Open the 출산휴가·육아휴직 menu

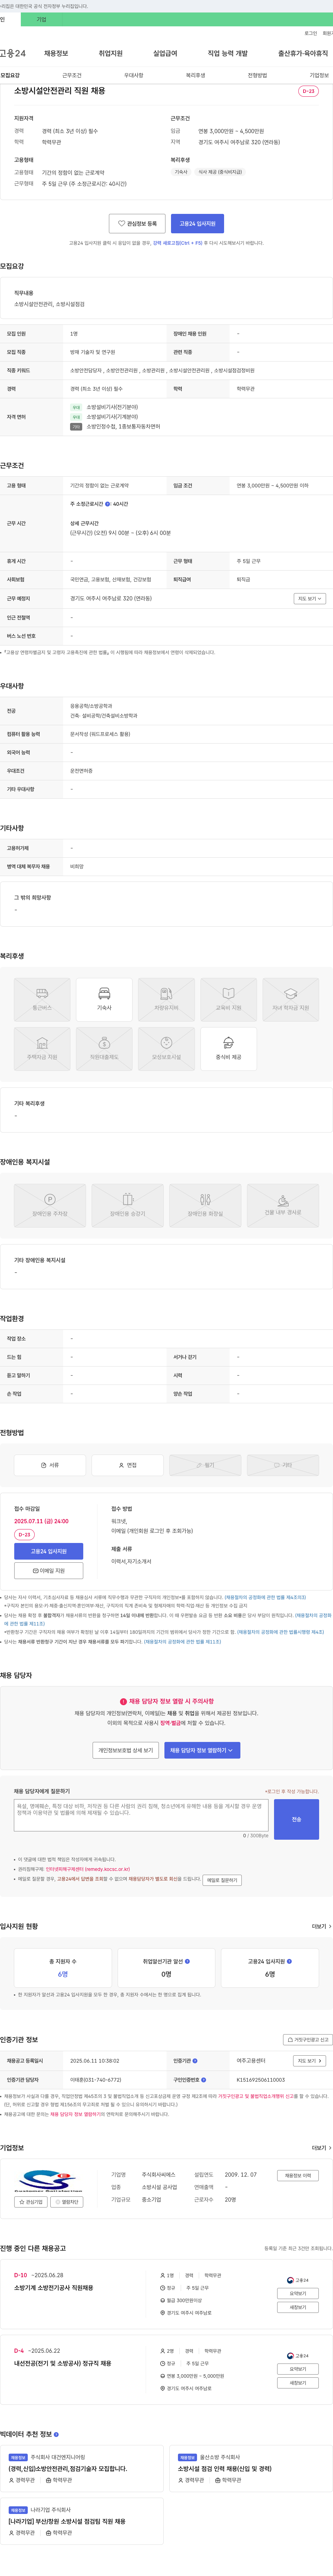[303, 53]
